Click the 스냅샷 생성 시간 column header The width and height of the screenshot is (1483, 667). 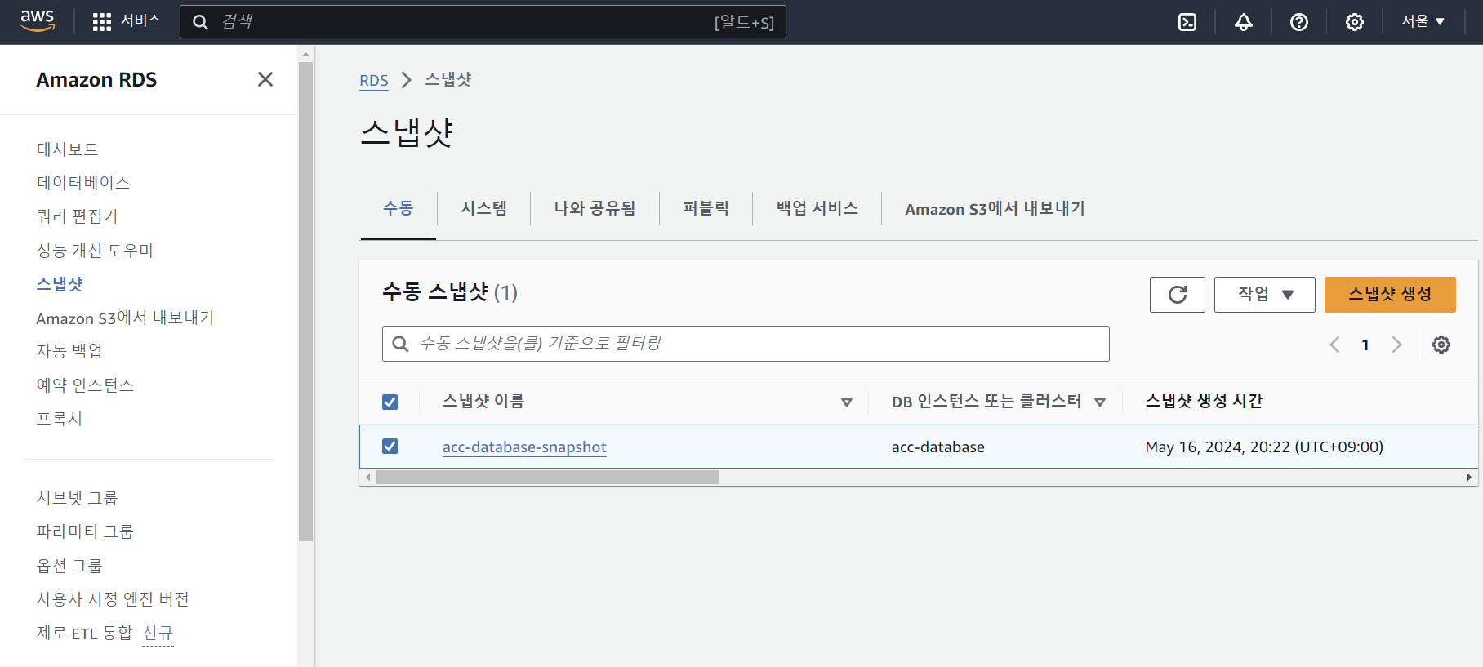click(1204, 401)
